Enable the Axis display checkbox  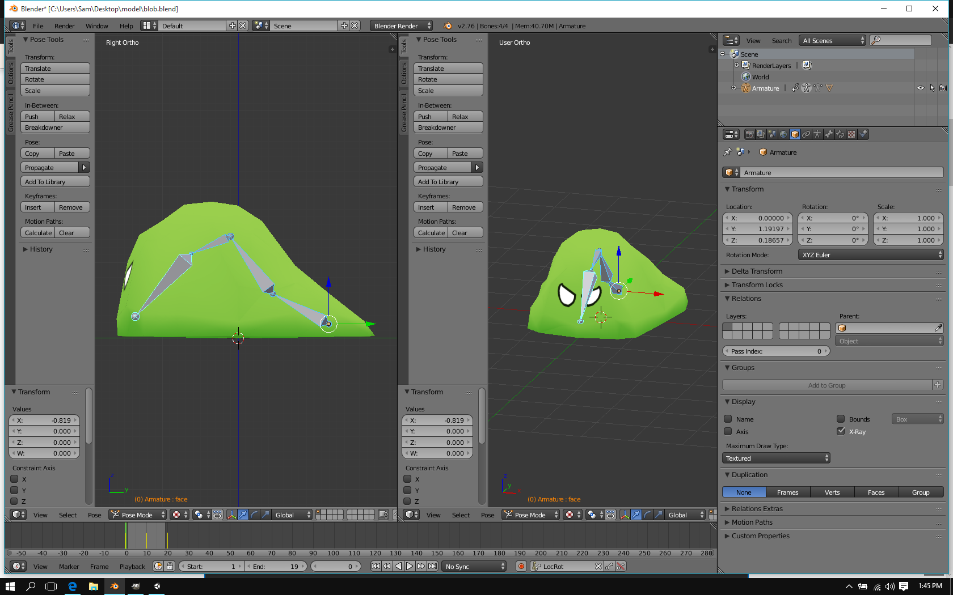(x=728, y=431)
